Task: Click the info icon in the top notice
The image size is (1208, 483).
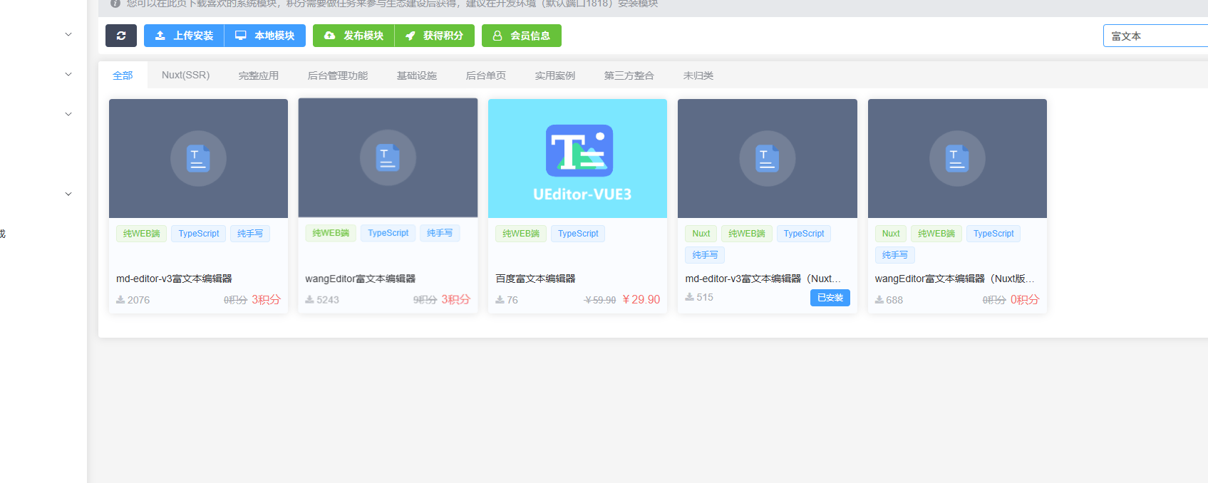Action: (115, 4)
